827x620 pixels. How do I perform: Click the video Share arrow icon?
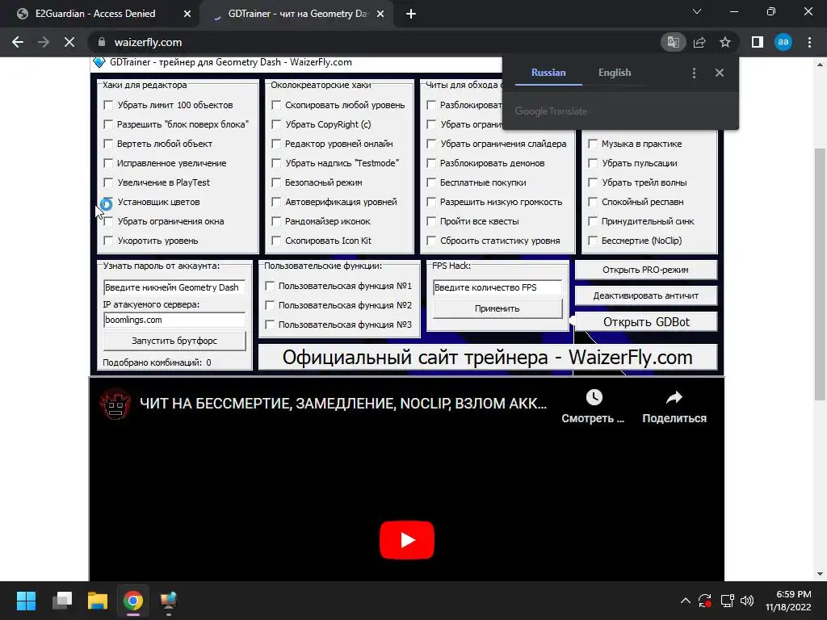pyautogui.click(x=674, y=397)
